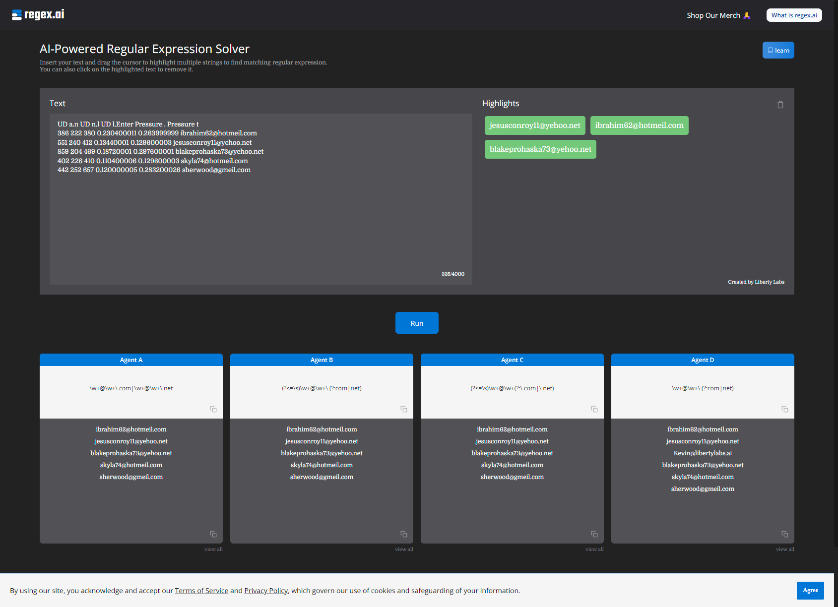The width and height of the screenshot is (838, 607).
Task: View all results for Agent D
Action: (785, 549)
